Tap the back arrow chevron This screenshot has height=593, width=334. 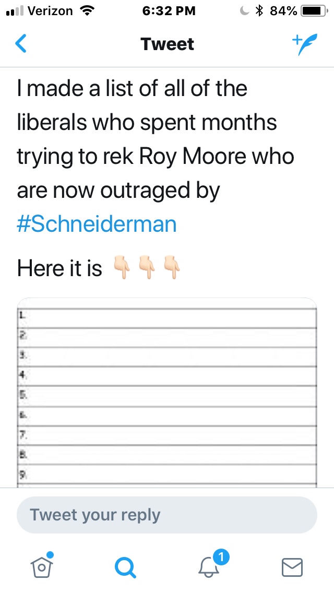click(21, 44)
